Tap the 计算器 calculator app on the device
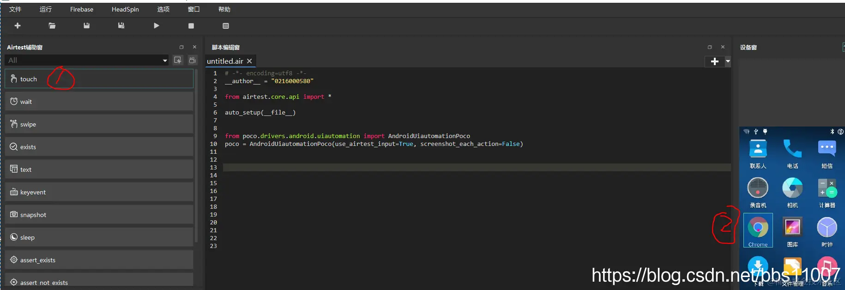 click(x=827, y=193)
